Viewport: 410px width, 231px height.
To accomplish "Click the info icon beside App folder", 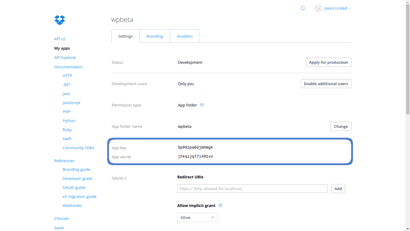I will pyautogui.click(x=202, y=105).
